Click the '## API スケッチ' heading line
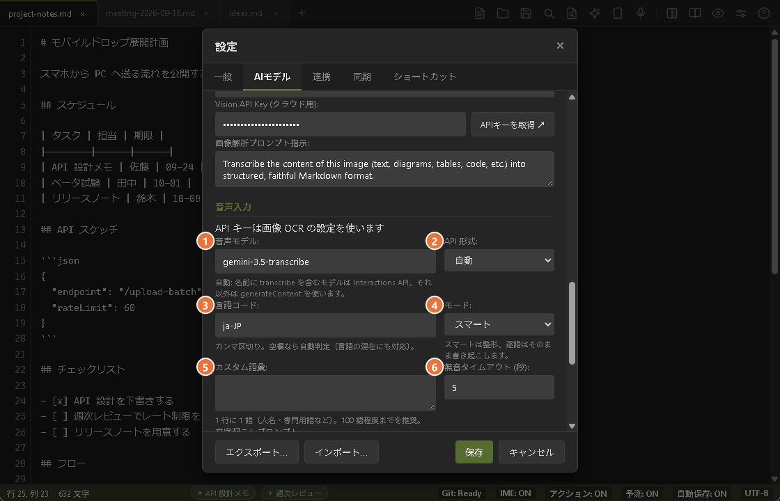Image resolution: width=780 pixels, height=501 pixels. (79, 230)
